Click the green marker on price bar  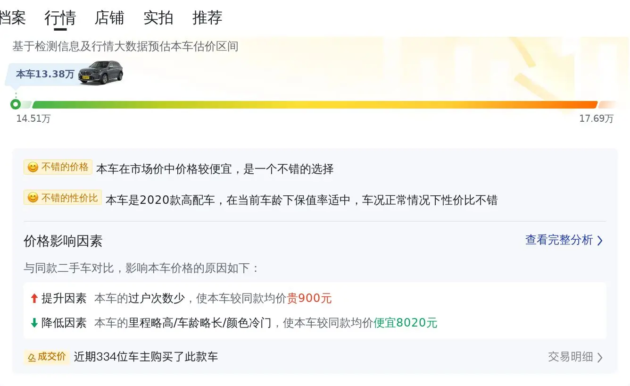(x=16, y=104)
